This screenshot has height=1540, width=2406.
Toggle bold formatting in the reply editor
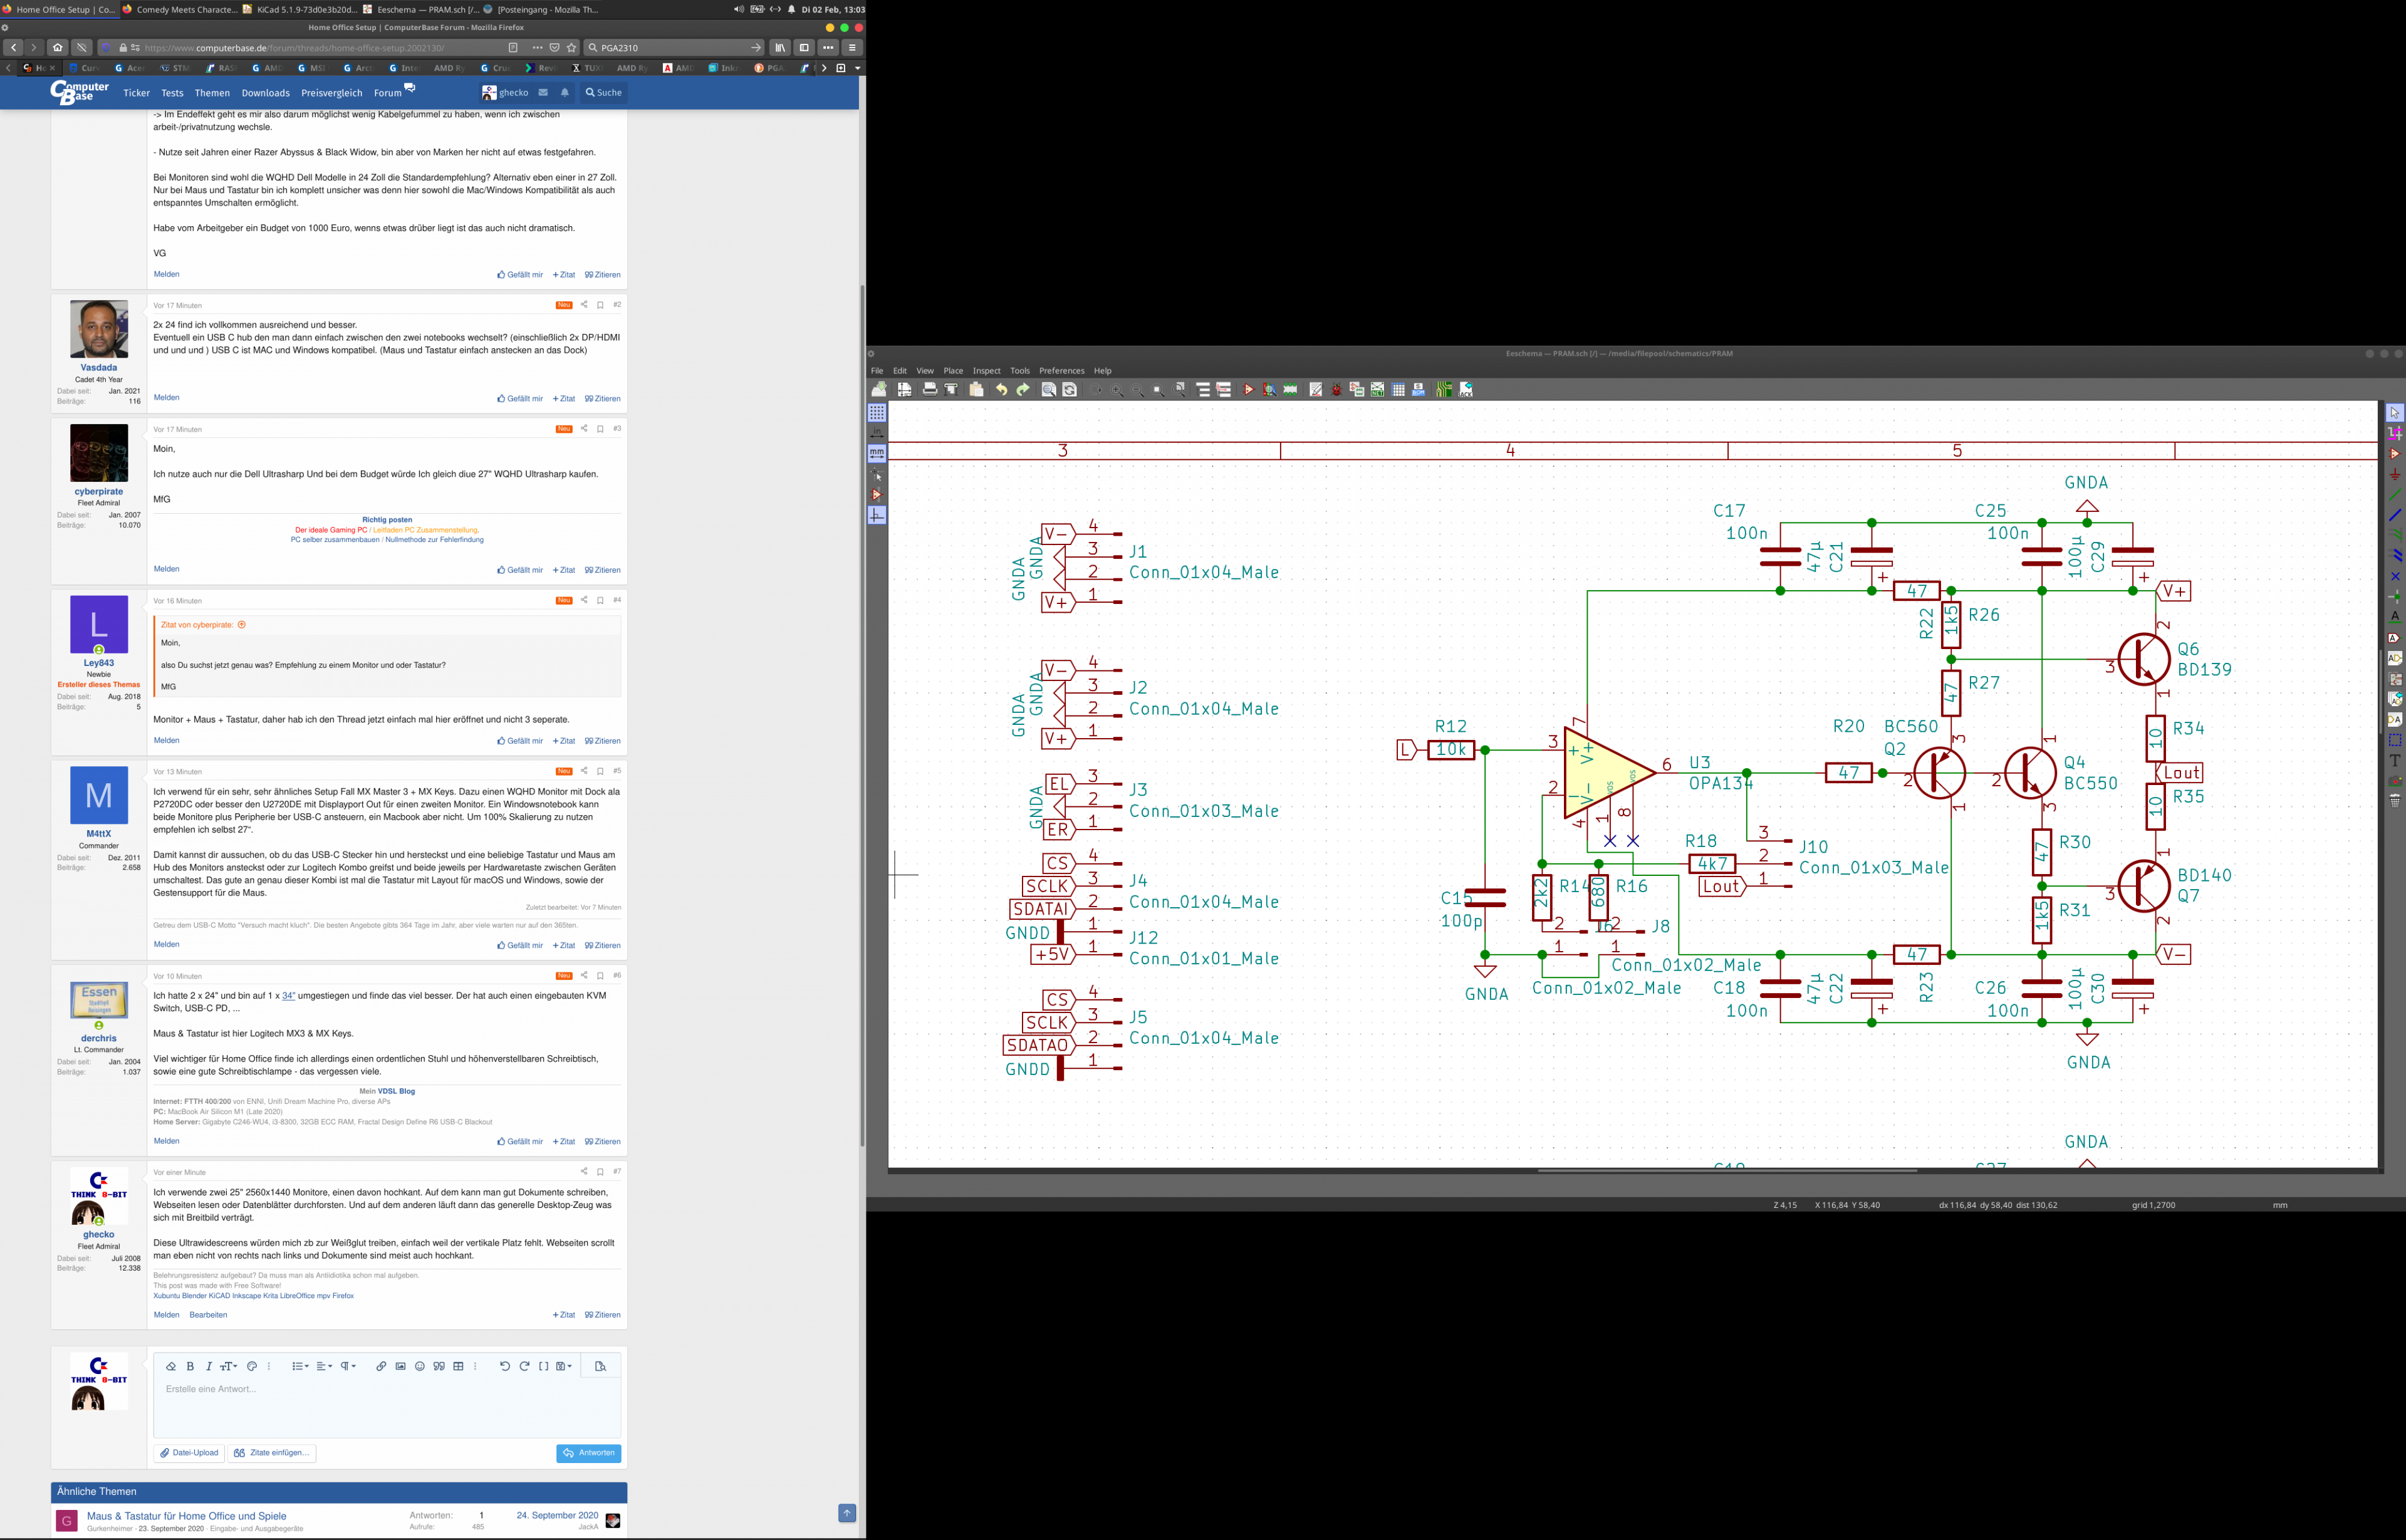(190, 1366)
